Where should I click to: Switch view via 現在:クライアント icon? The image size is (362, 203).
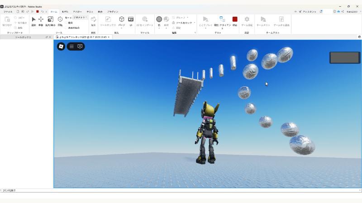pos(222,19)
